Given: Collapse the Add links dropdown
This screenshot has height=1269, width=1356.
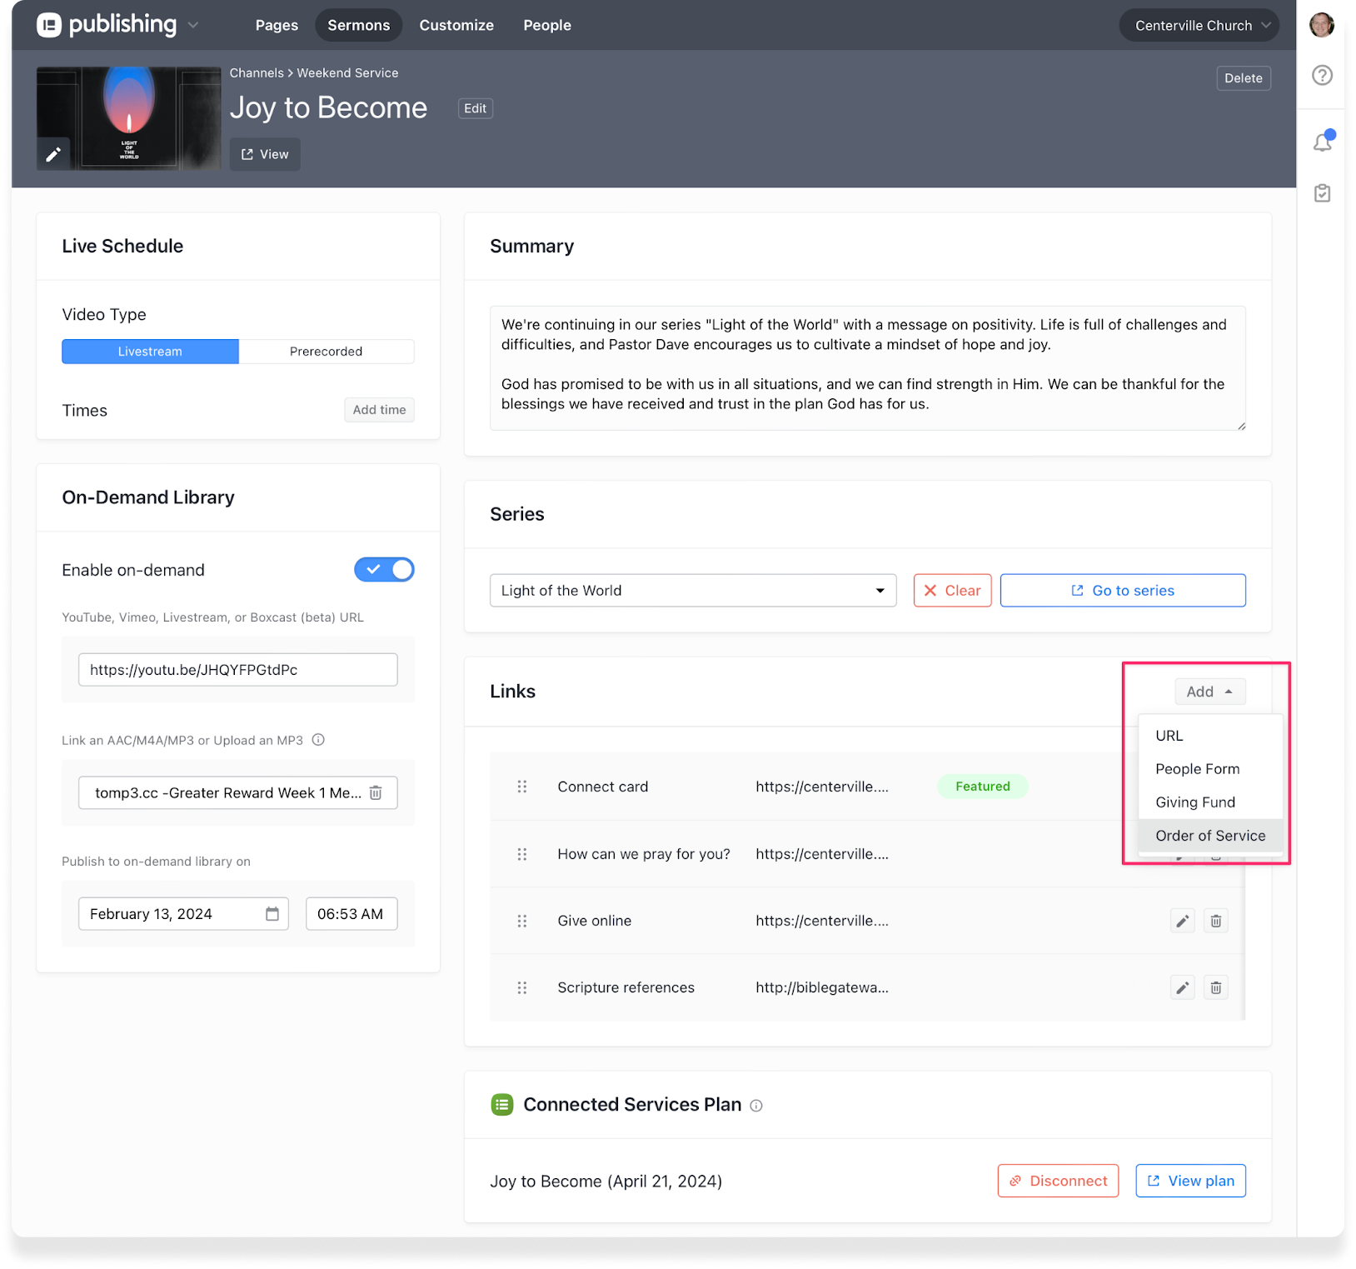Looking at the screenshot, I should [x=1209, y=692].
